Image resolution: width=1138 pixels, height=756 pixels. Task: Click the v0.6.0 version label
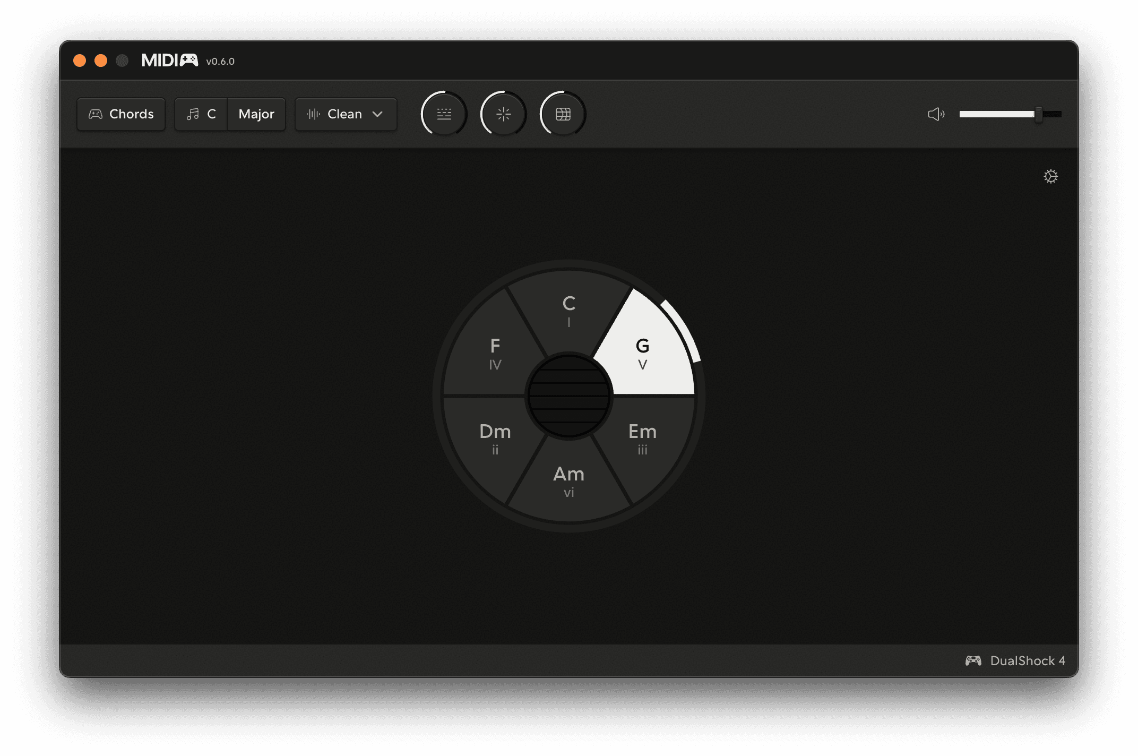[x=220, y=62]
